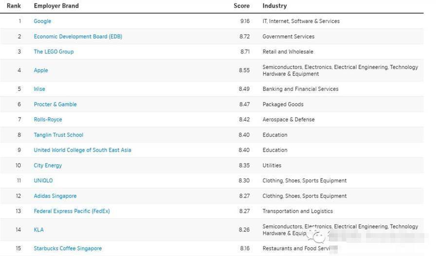Click the Score column header
438x256 pixels.
tap(241, 6)
